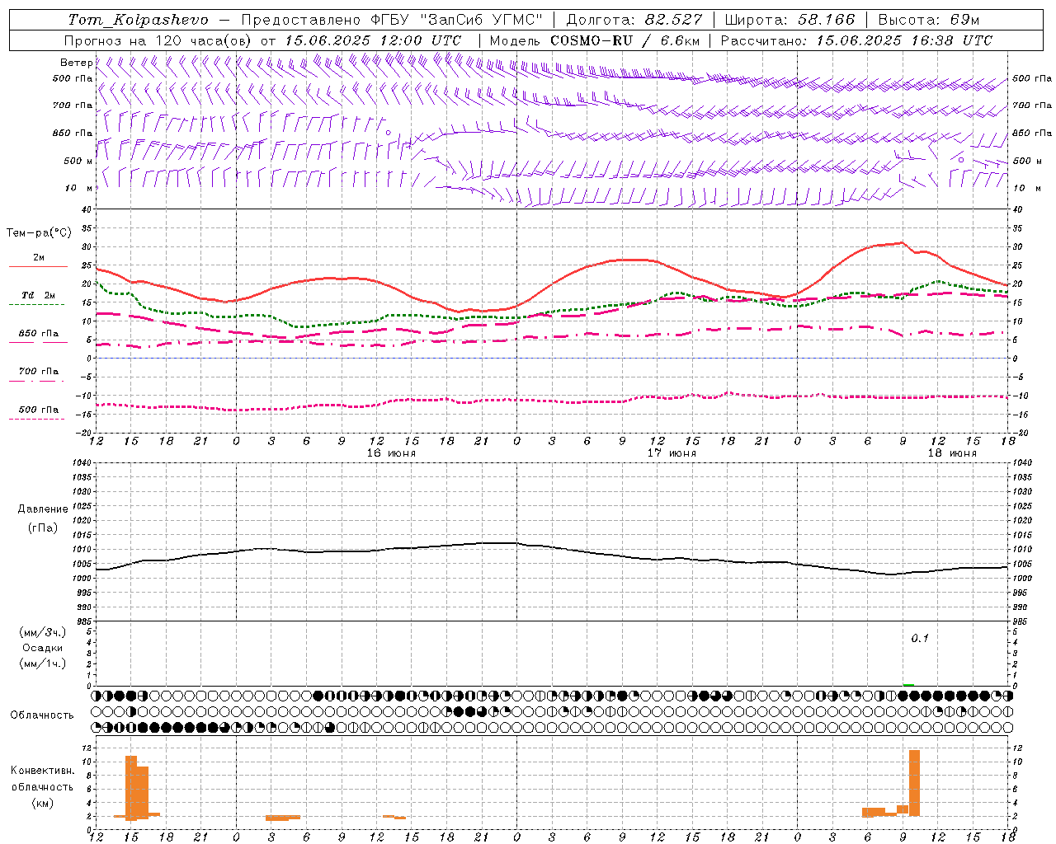Click the Давление pressure panel label
Viewport: 1056px width, 844px height.
tap(43, 509)
